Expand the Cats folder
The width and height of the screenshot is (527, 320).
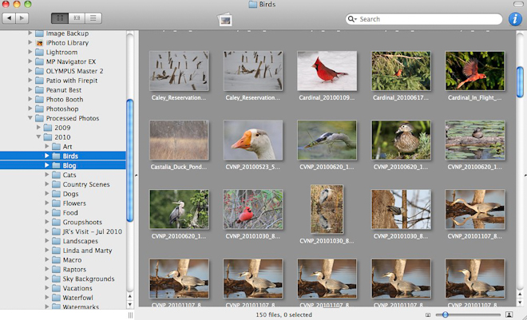pyautogui.click(x=47, y=174)
